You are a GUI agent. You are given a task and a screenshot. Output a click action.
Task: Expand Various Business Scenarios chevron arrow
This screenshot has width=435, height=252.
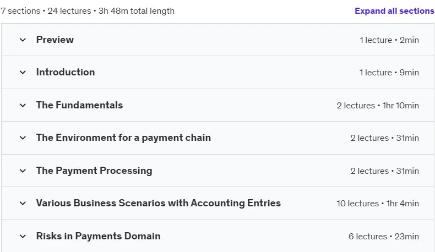coord(23,203)
